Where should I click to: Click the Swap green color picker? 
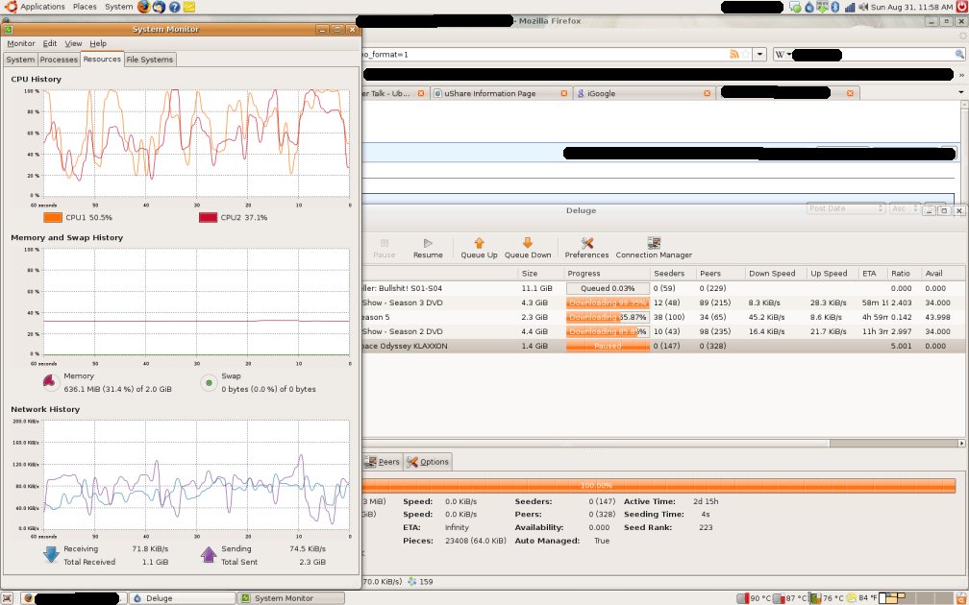pos(209,383)
